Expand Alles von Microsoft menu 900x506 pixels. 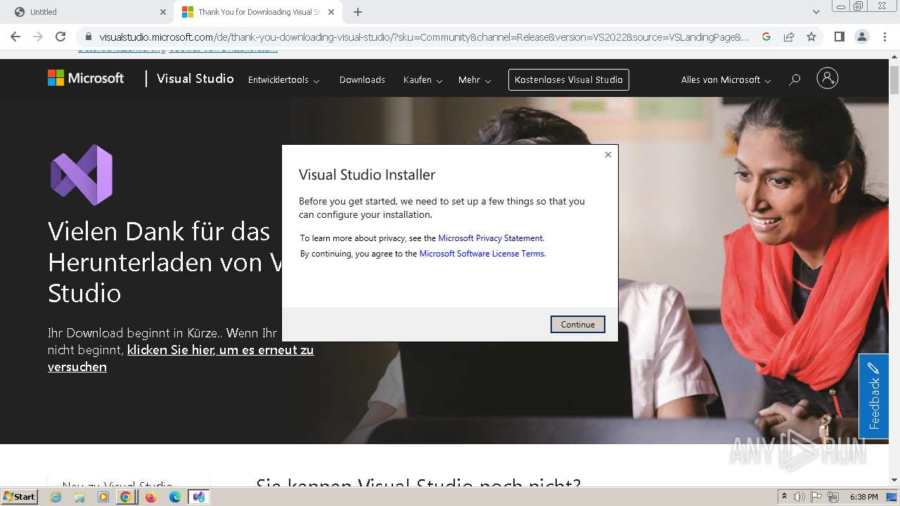[726, 80]
